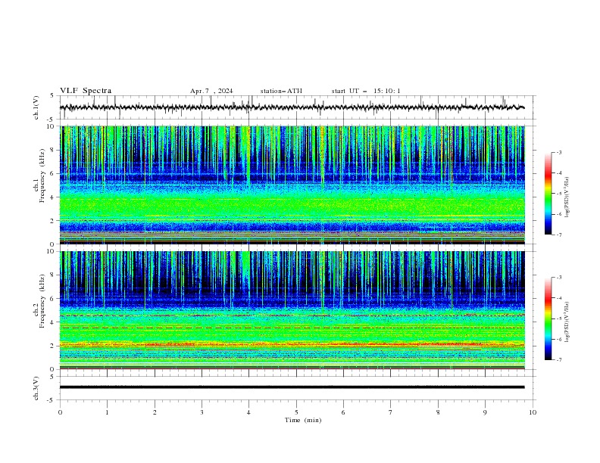Image resolution: width=600 pixels, height=463 pixels.
Task: Click time axis tick label "7"
Action: [391, 412]
